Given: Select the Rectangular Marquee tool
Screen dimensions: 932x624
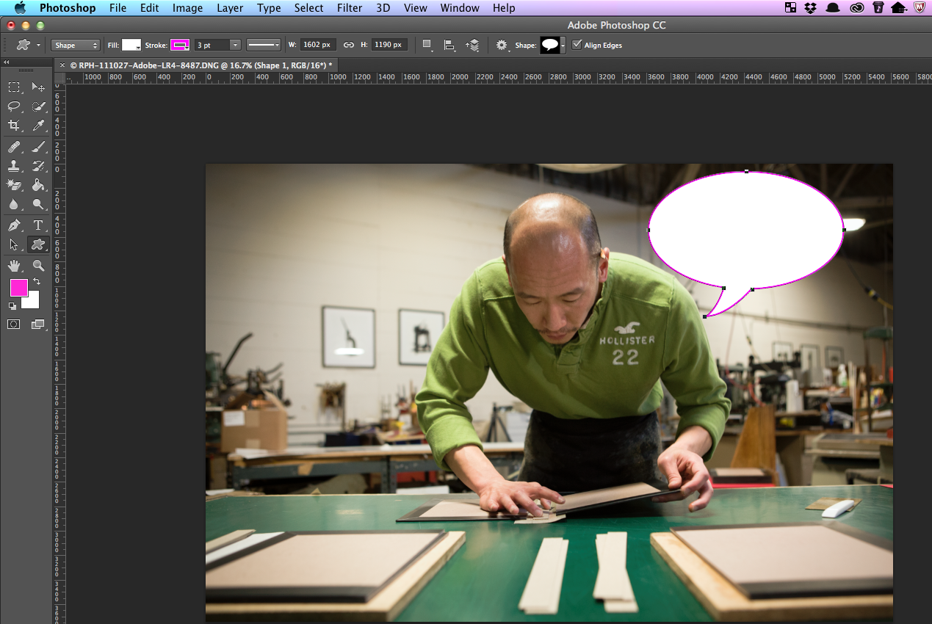Looking at the screenshot, I should [14, 87].
